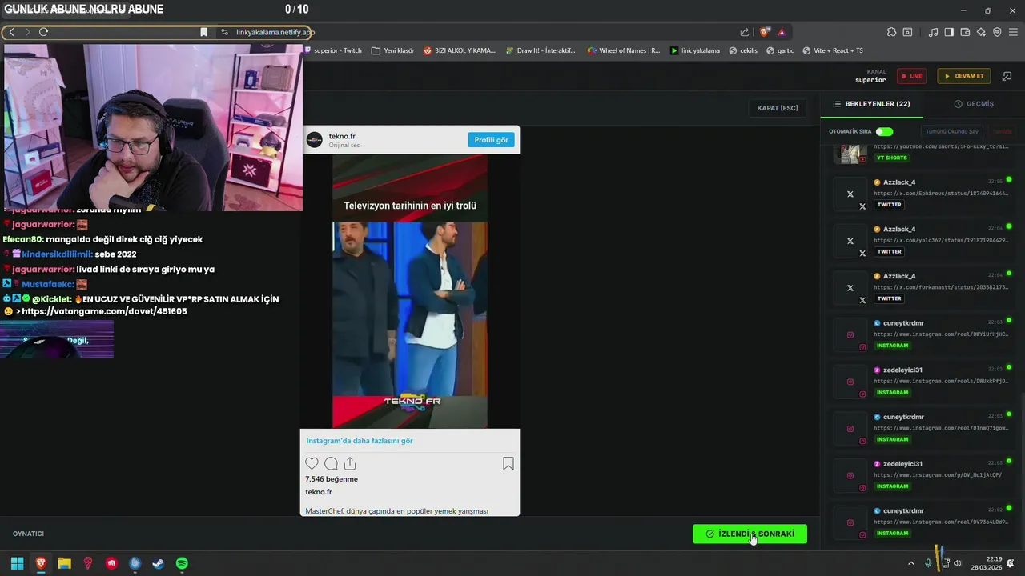Open the media control music note icon
The height and width of the screenshot is (576, 1025).
tap(934, 32)
